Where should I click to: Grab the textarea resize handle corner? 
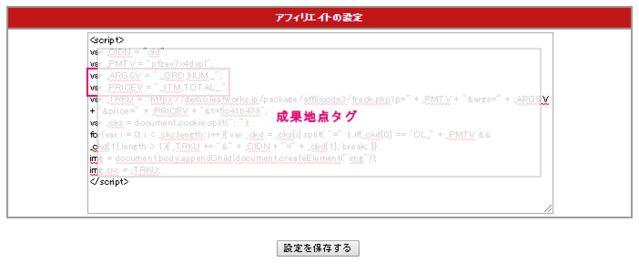(x=548, y=209)
